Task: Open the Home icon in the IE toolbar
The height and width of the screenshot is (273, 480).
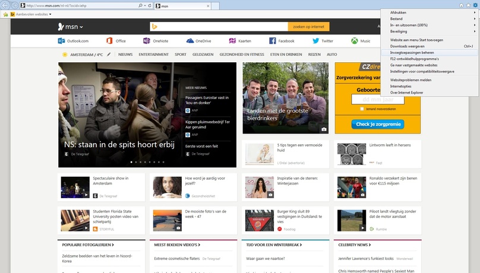Action: point(461,5)
